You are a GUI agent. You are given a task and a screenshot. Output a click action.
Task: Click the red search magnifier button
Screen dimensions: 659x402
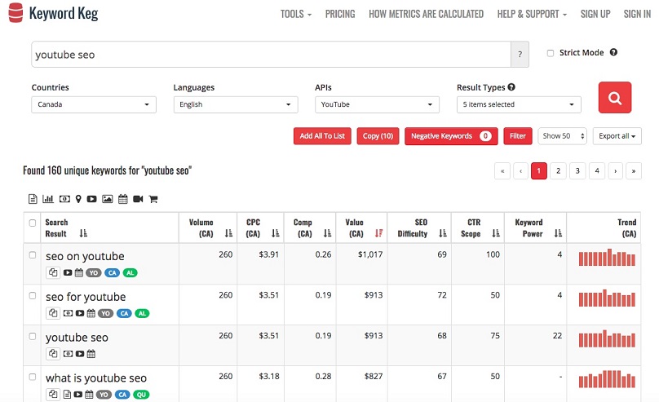[614, 98]
